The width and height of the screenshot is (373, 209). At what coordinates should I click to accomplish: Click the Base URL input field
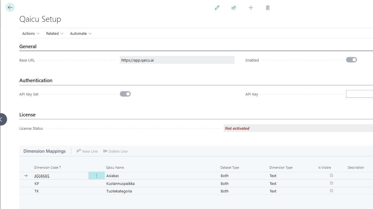click(177, 60)
